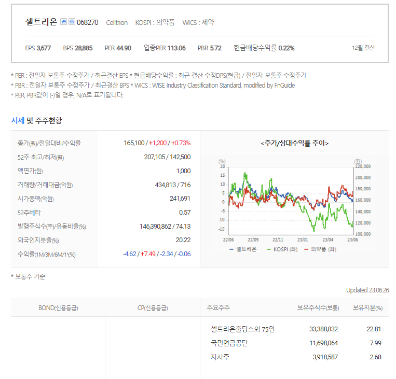The height and width of the screenshot is (379, 396).
Task: Select the PBR 5.72 value
Action: (210, 48)
